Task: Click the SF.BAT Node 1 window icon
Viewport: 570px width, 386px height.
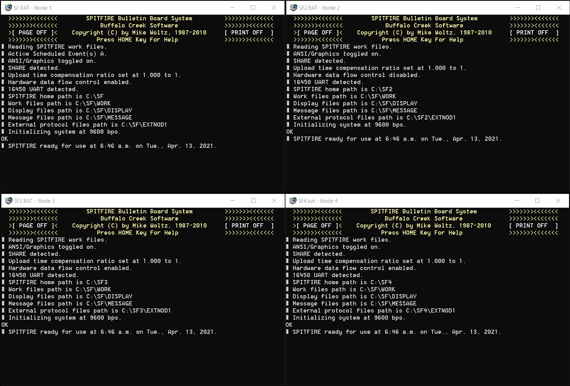Action: pos(8,8)
